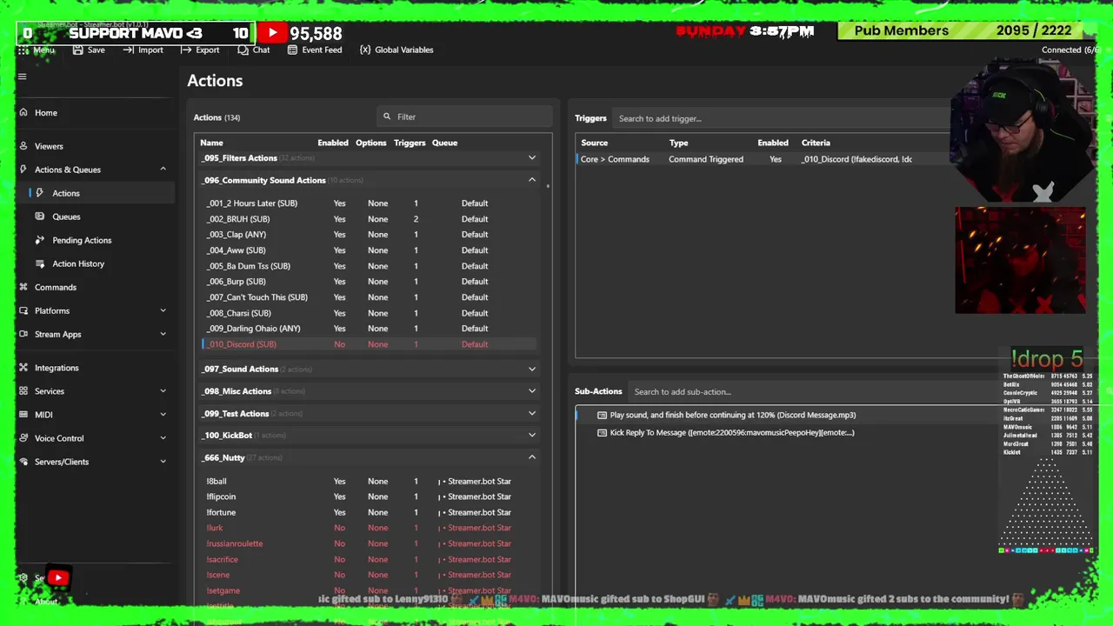Collapse the _096_Community Sound Actions group

click(532, 180)
